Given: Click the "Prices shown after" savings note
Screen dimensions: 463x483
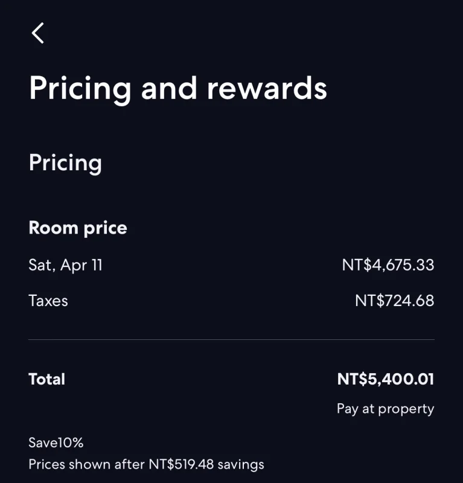Looking at the screenshot, I should [x=88, y=464].
